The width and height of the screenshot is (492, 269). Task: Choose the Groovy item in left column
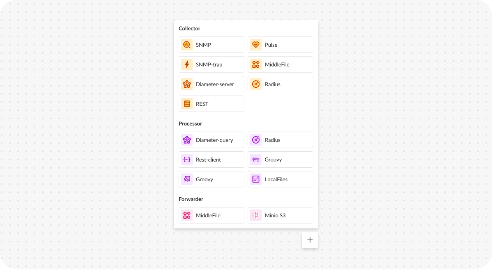(211, 179)
